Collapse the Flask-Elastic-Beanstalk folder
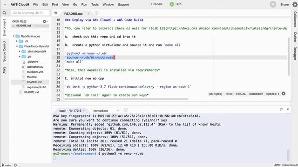The image size is (298, 167). pyautogui.click(x=17, y=46)
